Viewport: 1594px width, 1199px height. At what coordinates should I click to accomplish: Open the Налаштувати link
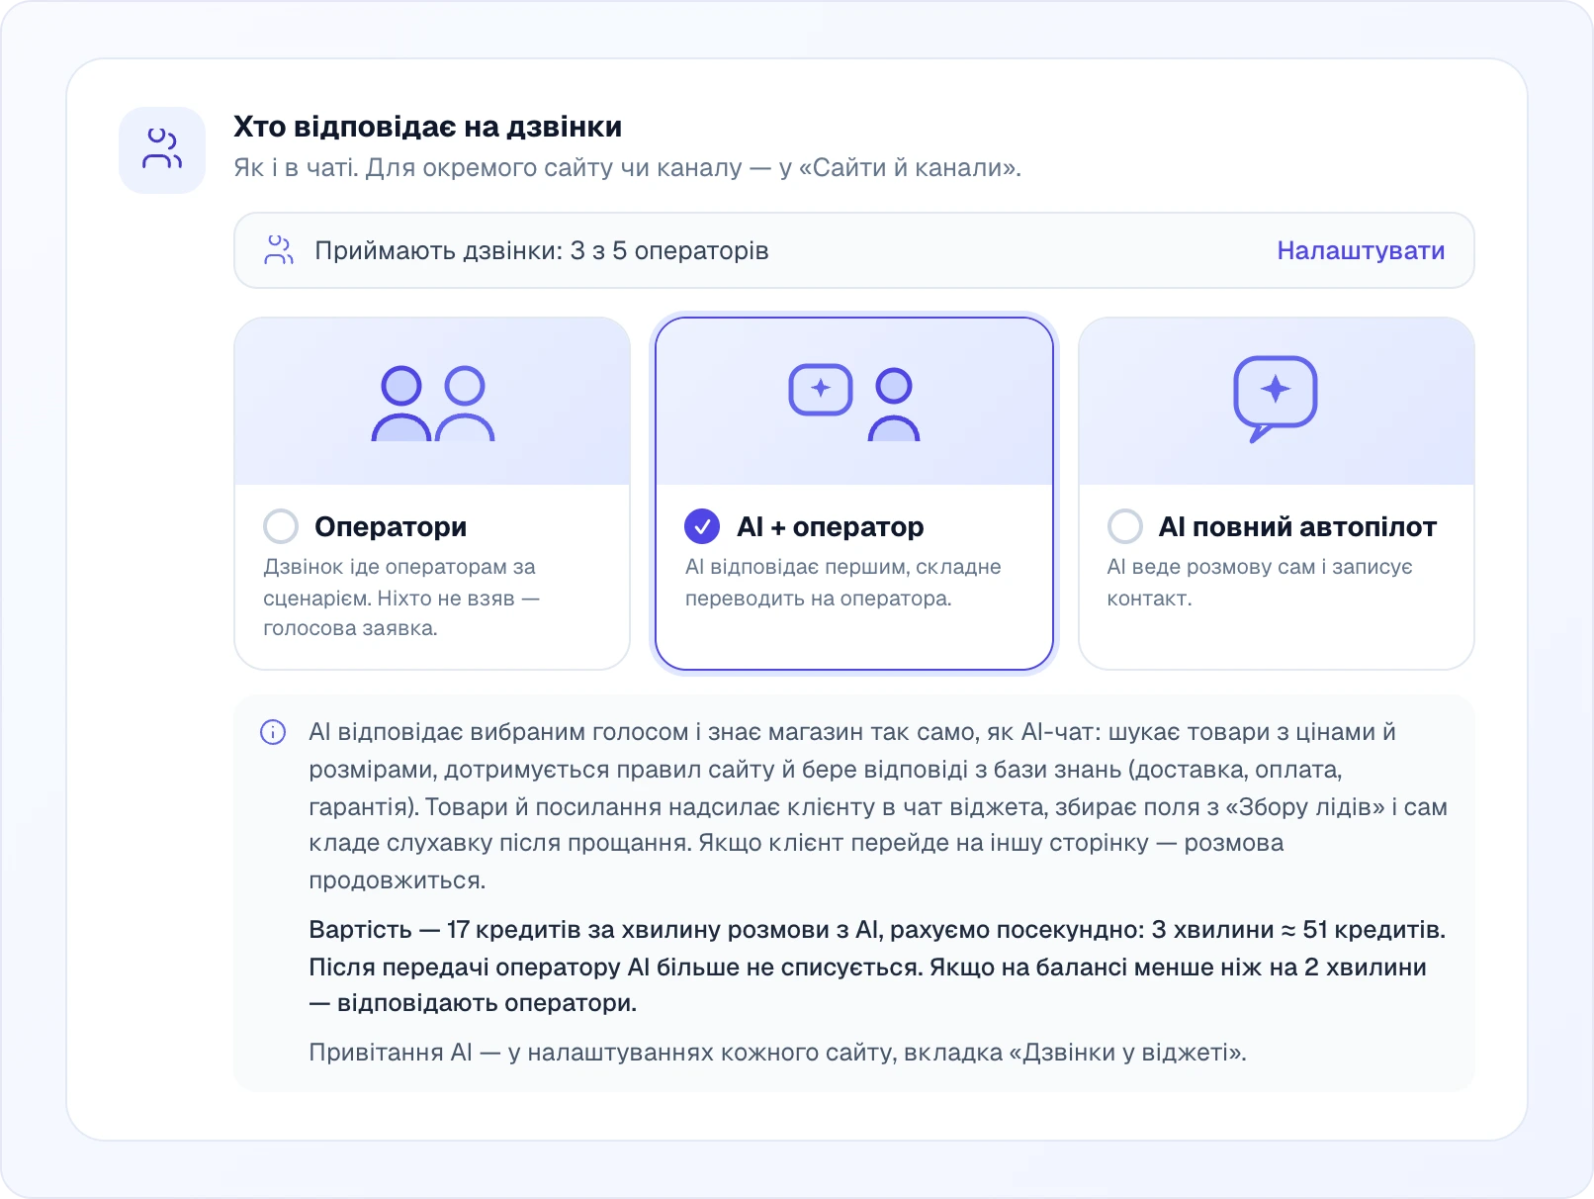click(x=1361, y=250)
